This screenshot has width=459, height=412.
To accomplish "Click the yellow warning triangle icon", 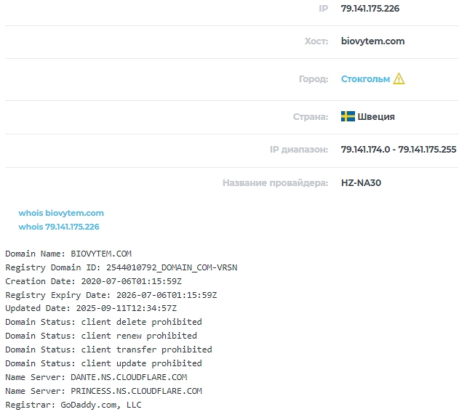I will 399,78.
